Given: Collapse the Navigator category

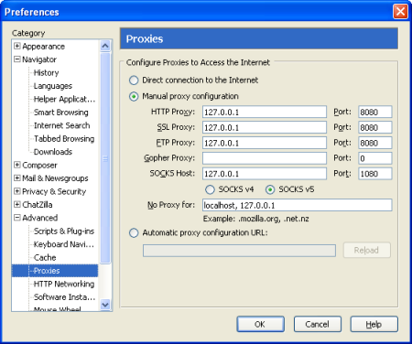Looking at the screenshot, I should click(x=17, y=59).
